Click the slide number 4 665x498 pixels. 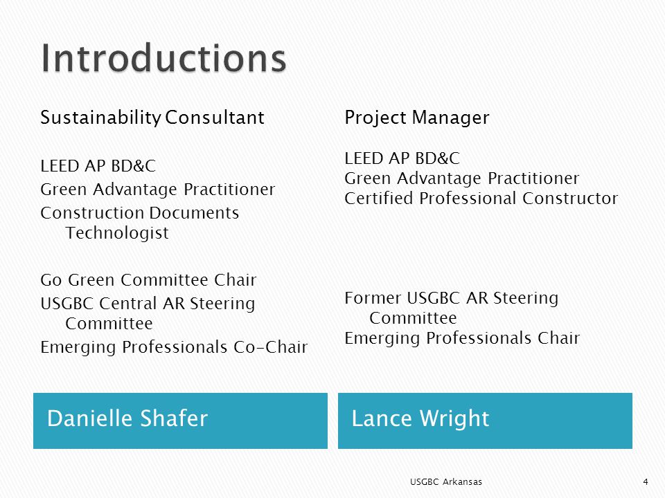pos(646,482)
